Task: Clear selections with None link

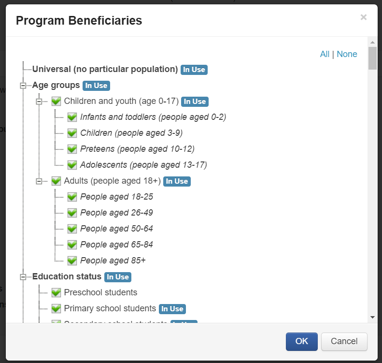Action: pos(347,54)
